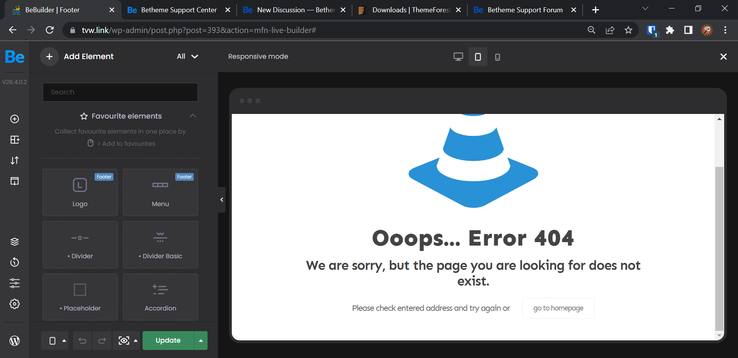Click the Add Element plus button
The width and height of the screenshot is (738, 358).
coord(49,57)
